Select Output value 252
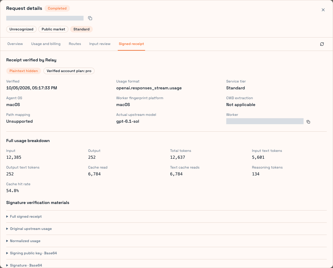Viewport: 333px width, 268px height. 92,157
